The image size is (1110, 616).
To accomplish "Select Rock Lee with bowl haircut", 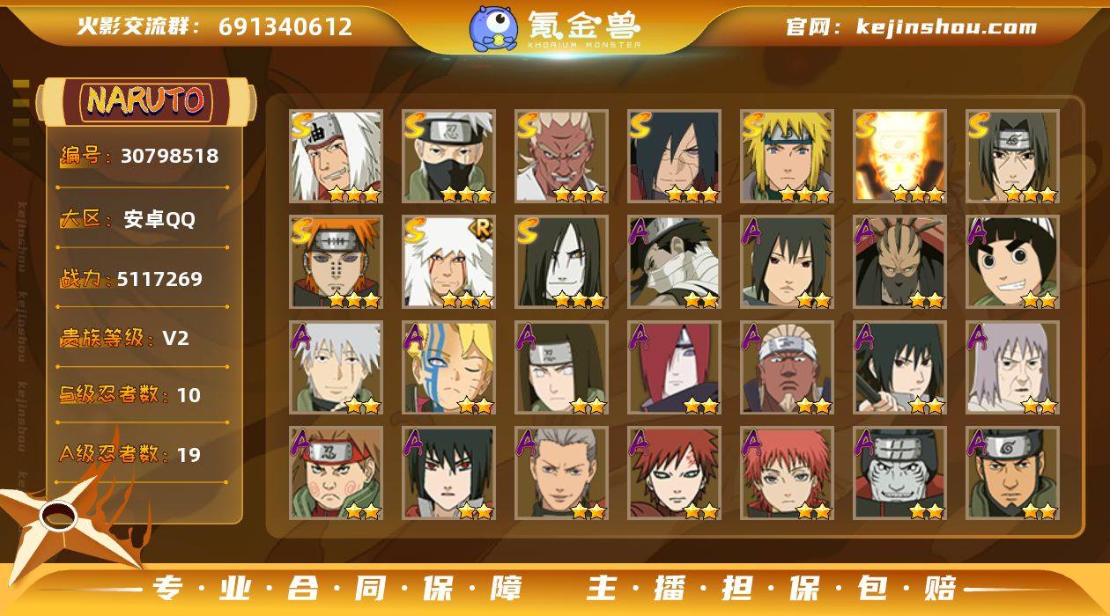I will pyautogui.click(x=1013, y=262).
